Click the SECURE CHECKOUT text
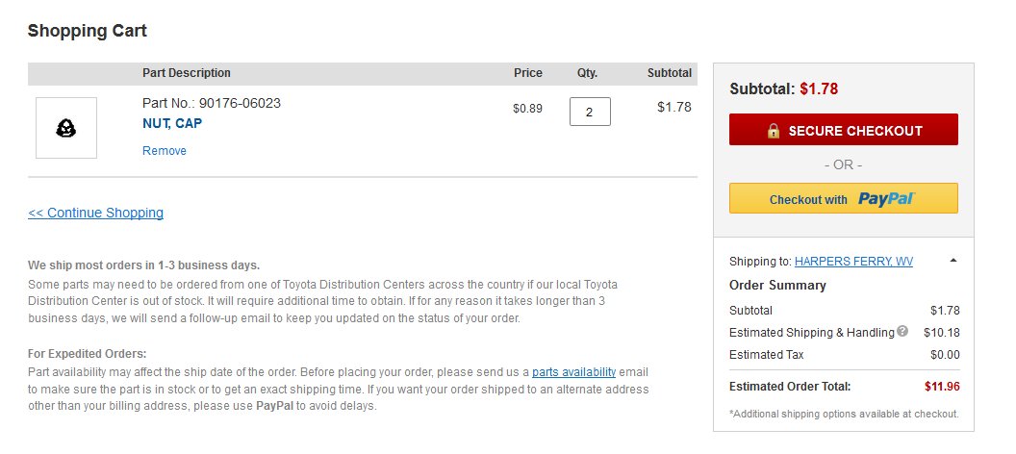 pyautogui.click(x=855, y=131)
